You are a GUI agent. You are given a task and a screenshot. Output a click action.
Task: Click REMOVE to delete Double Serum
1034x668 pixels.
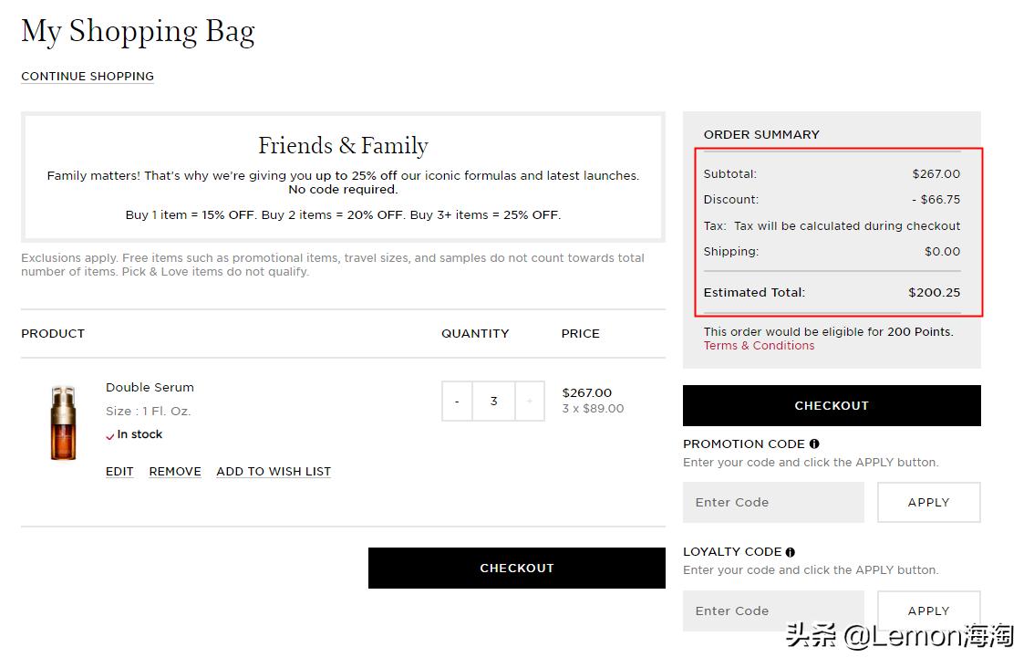coord(174,471)
